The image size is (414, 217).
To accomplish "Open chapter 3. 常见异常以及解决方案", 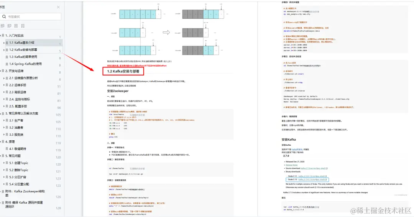I will (x=21, y=113).
